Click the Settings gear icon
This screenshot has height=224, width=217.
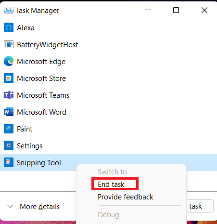[x=9, y=145]
